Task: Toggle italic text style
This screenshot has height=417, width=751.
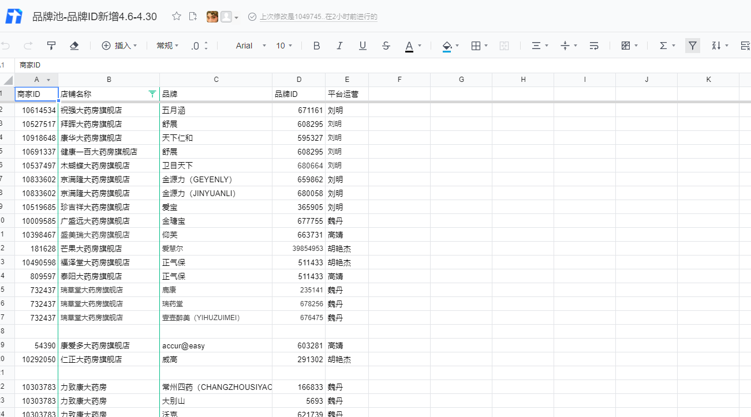Action: click(339, 46)
